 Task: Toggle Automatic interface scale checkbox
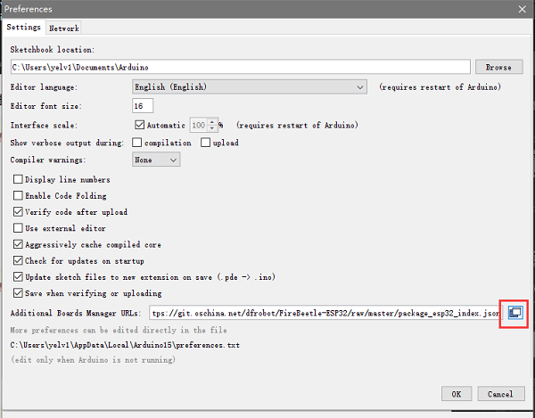(140, 125)
